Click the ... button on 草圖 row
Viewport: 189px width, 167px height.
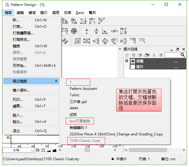coord(176,61)
